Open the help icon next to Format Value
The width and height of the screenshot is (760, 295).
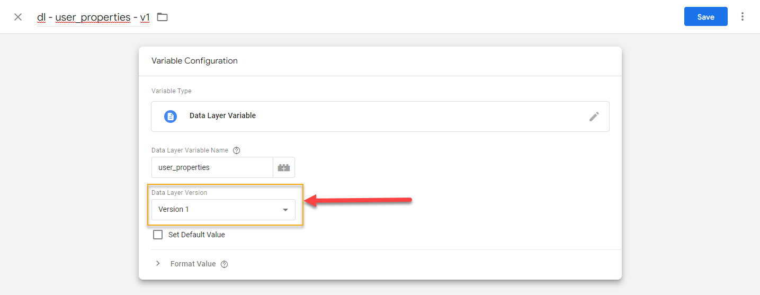224,264
